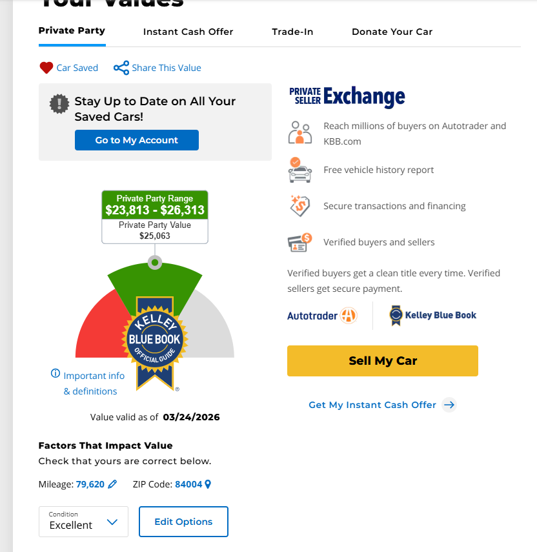The height and width of the screenshot is (552, 537).
Task: Open the Get My Instant Cash Offer link
Action: pyautogui.click(x=372, y=405)
